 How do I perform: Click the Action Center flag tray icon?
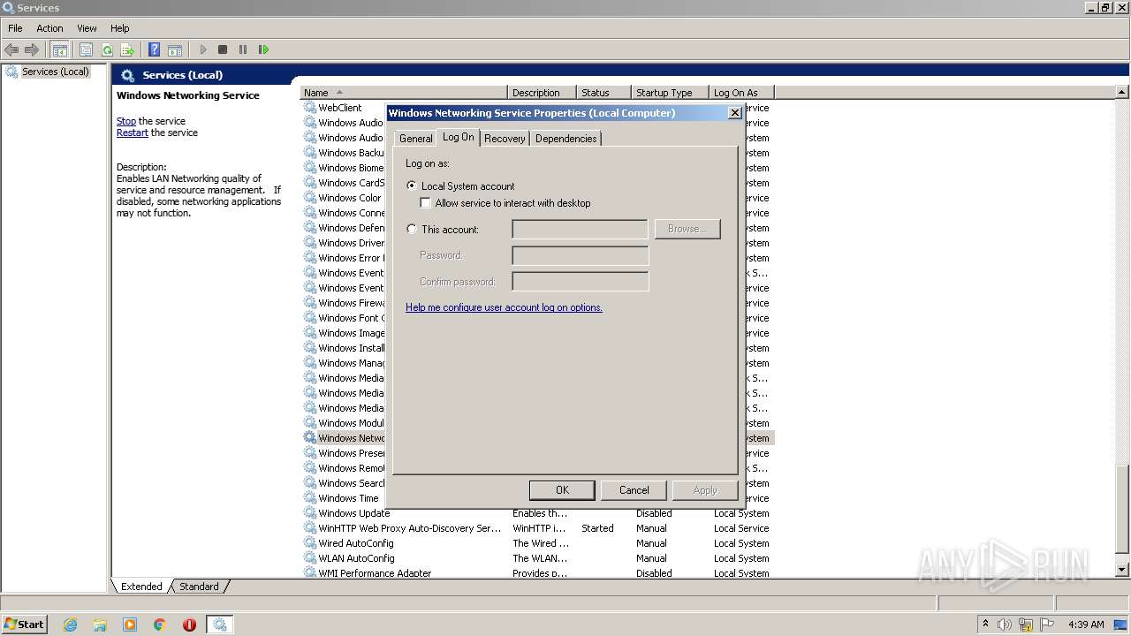(1048, 625)
